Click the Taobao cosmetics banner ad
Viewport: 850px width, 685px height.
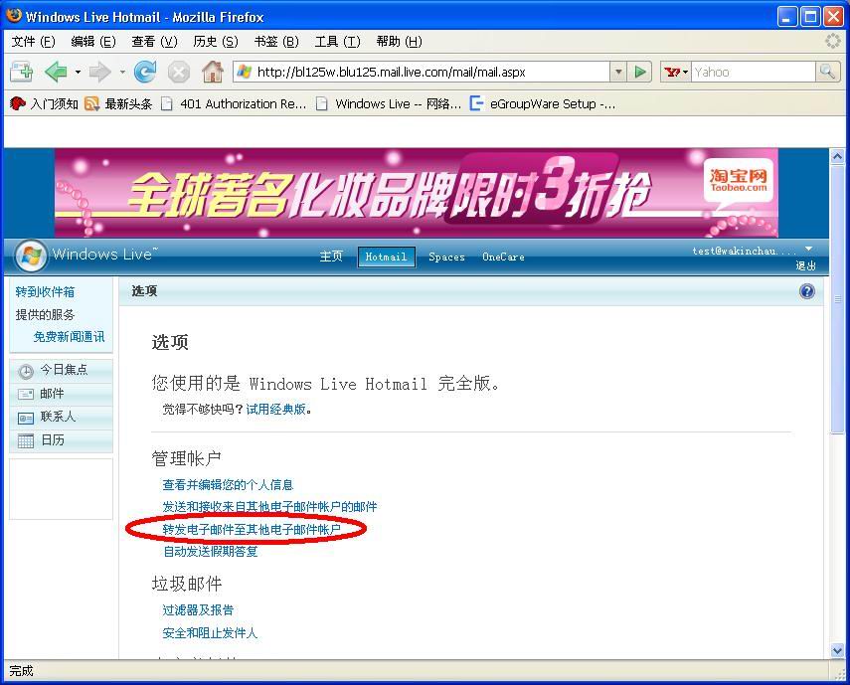417,193
